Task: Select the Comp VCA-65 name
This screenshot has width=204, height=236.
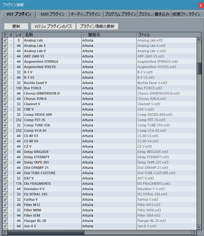Action: click(35, 130)
